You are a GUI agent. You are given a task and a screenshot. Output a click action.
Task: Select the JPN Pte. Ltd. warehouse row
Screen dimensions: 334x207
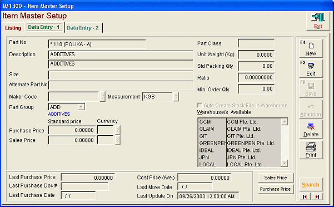[240, 157]
